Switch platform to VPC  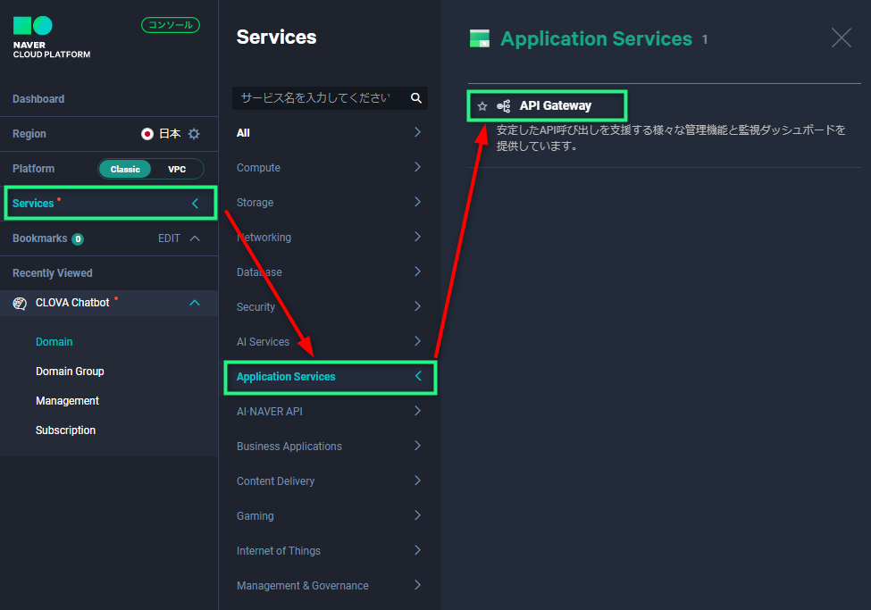click(x=177, y=169)
